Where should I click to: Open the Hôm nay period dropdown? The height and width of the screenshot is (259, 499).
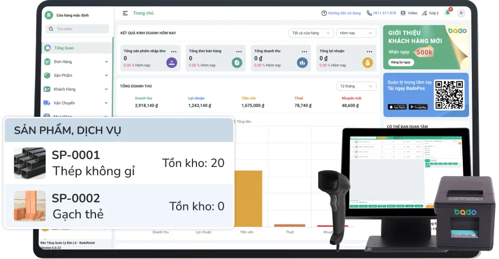pos(356,33)
